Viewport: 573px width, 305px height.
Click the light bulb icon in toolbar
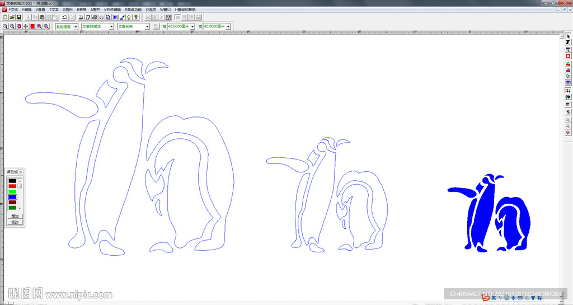pos(129,17)
